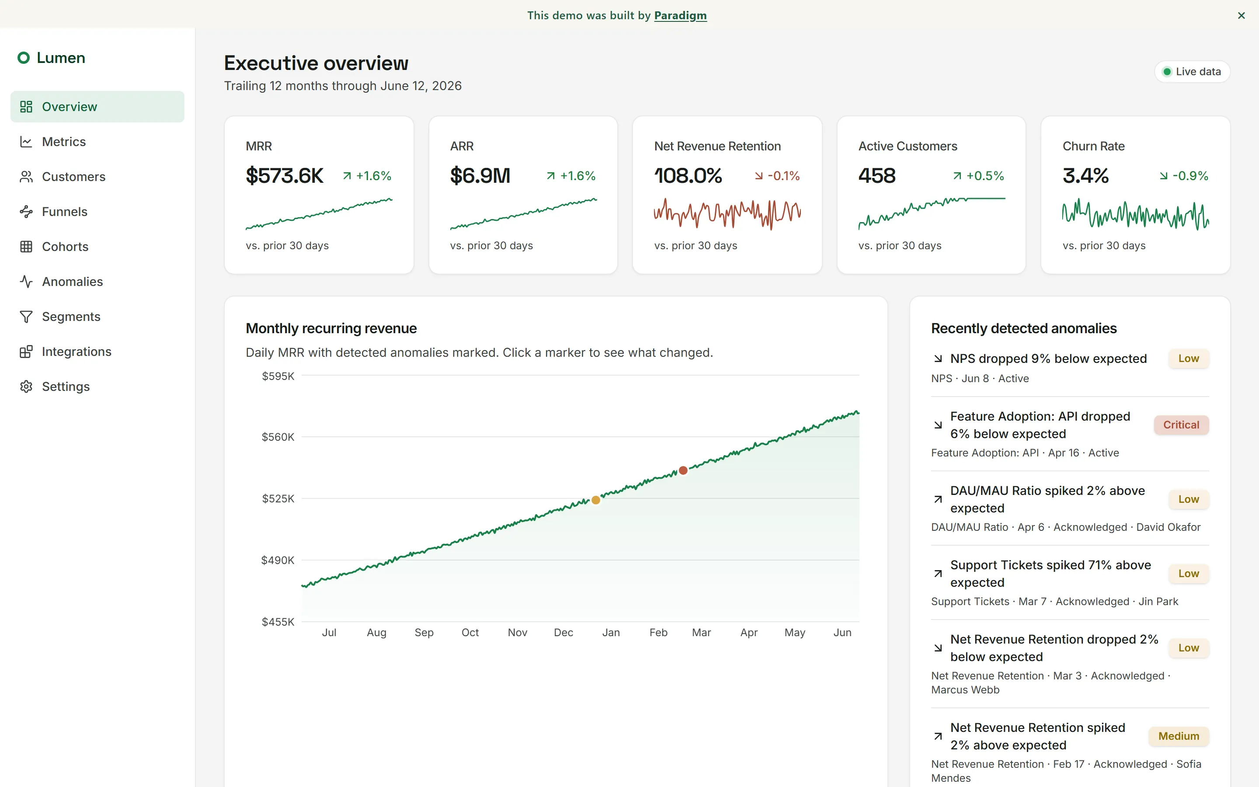1259x787 pixels.
Task: Click the Settings gear icon
Action: coord(26,386)
